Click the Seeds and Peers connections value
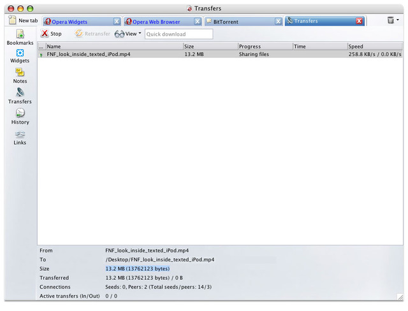The width and height of the screenshot is (408, 311). 159,287
